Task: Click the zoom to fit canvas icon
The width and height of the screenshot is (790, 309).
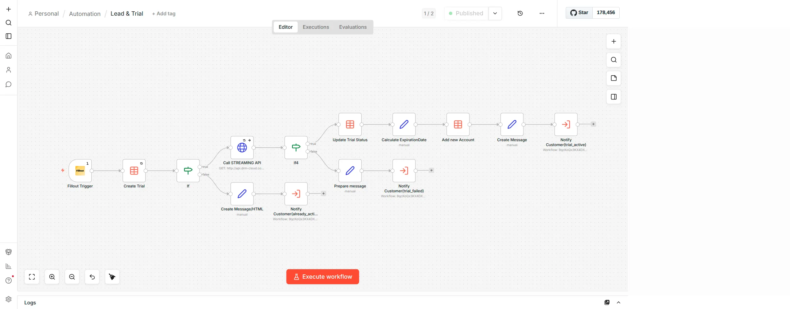Action: click(32, 277)
